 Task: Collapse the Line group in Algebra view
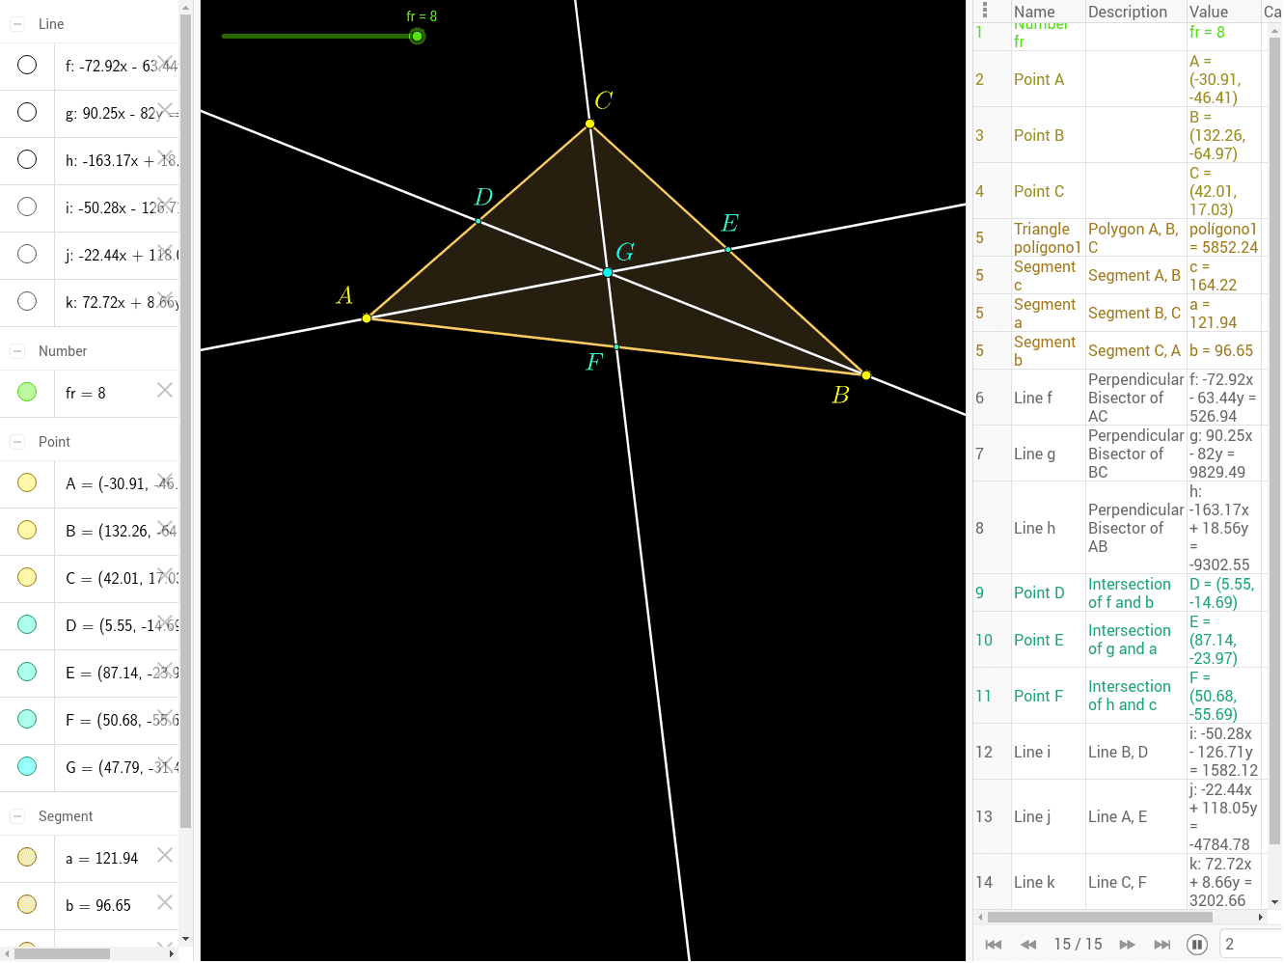pyautogui.click(x=17, y=24)
